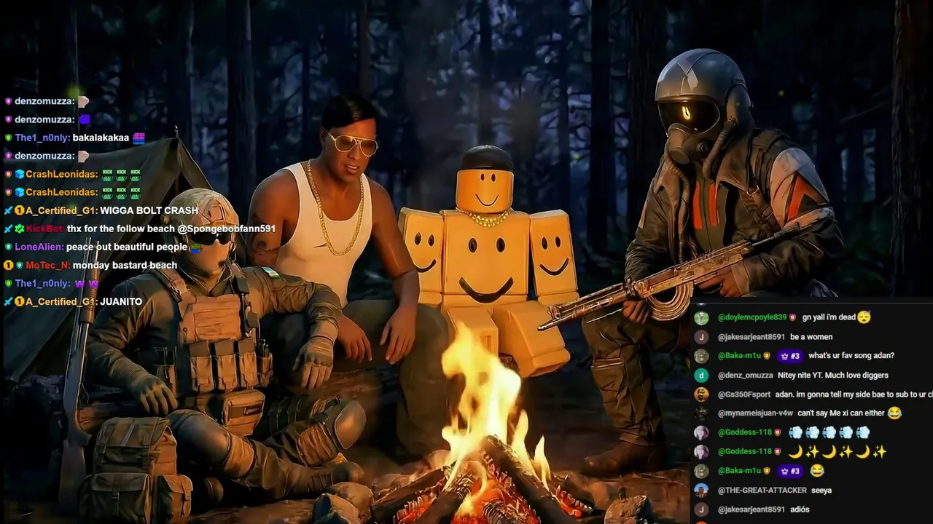933x524 pixels.
Task: Click KickBot's green verified badge
Action: [x=19, y=229]
